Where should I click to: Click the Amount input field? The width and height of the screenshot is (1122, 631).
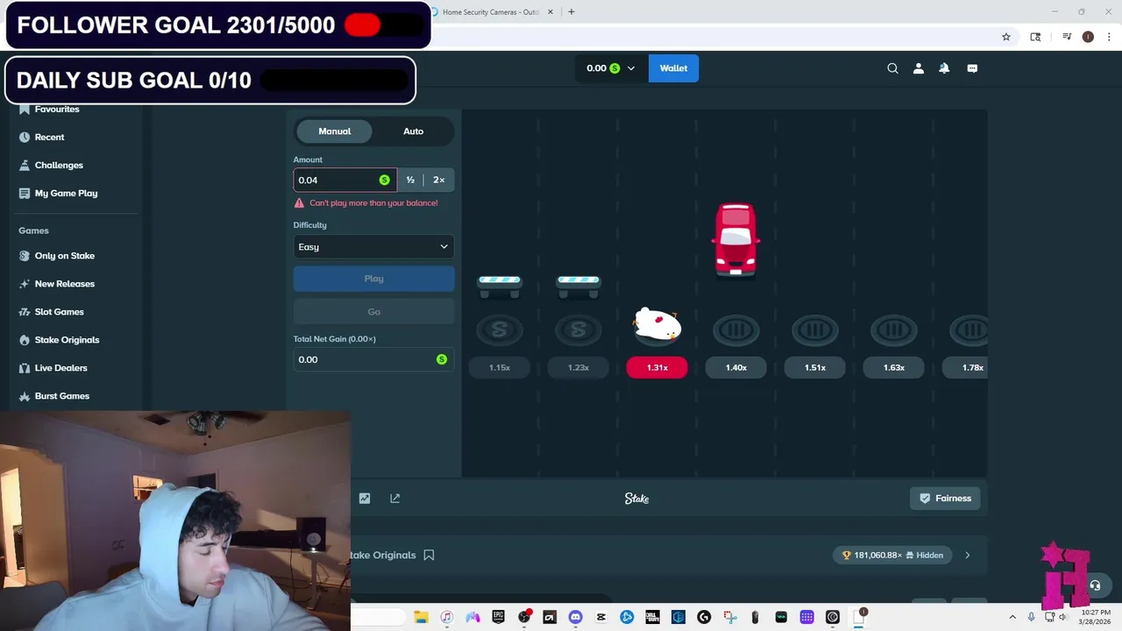tap(344, 180)
